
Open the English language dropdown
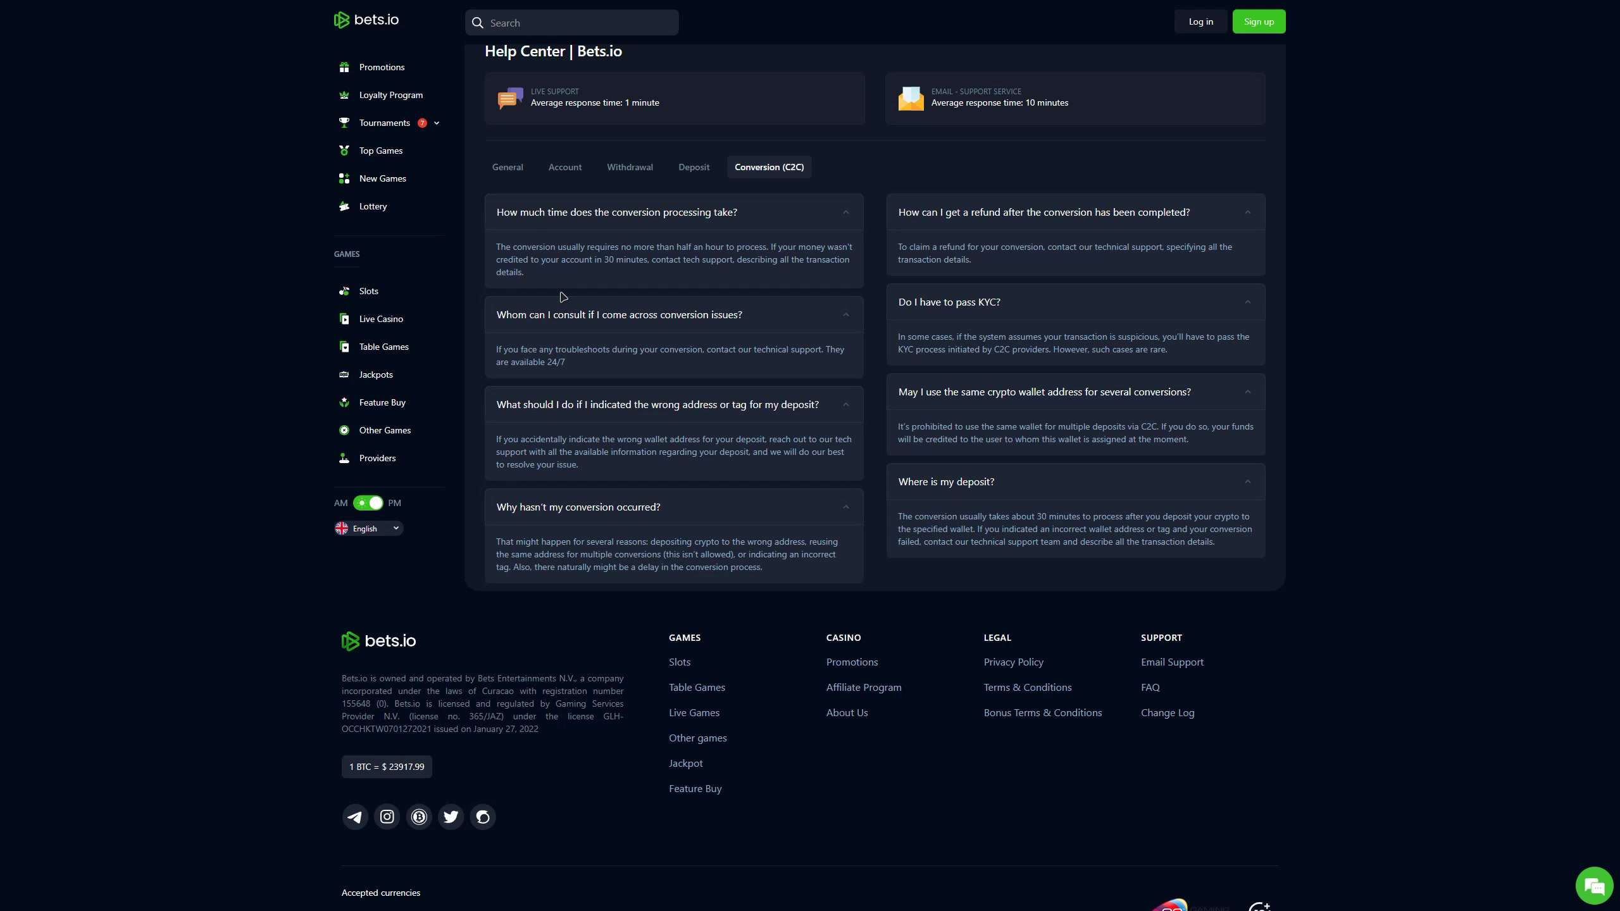tap(368, 528)
